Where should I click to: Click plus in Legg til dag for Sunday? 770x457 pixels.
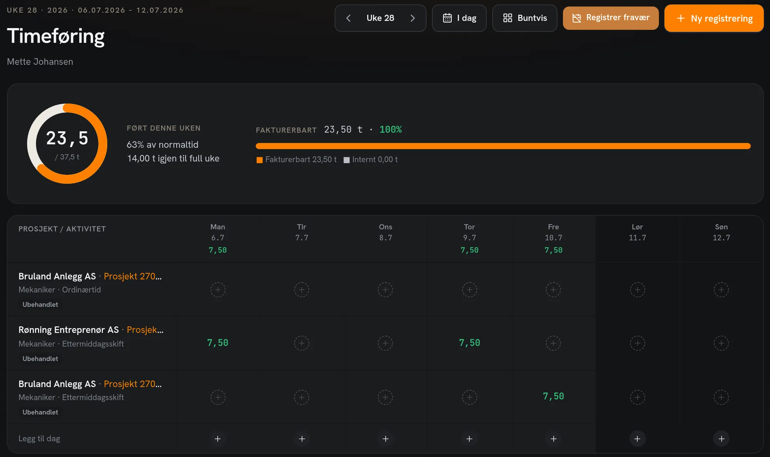(x=721, y=439)
